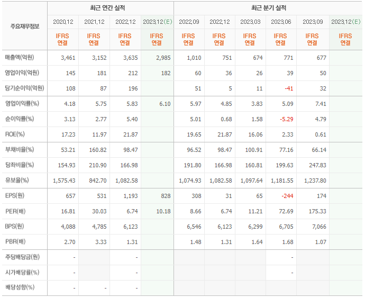
Task: Click the PBR value 3.33
Action: pyautogui.click(x=101, y=242)
